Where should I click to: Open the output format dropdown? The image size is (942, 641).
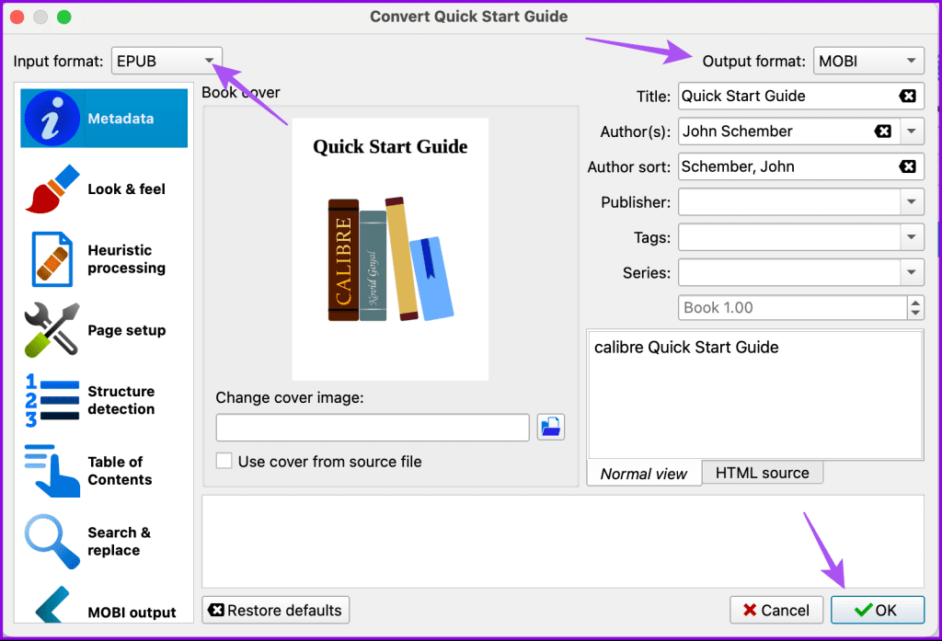pos(913,60)
